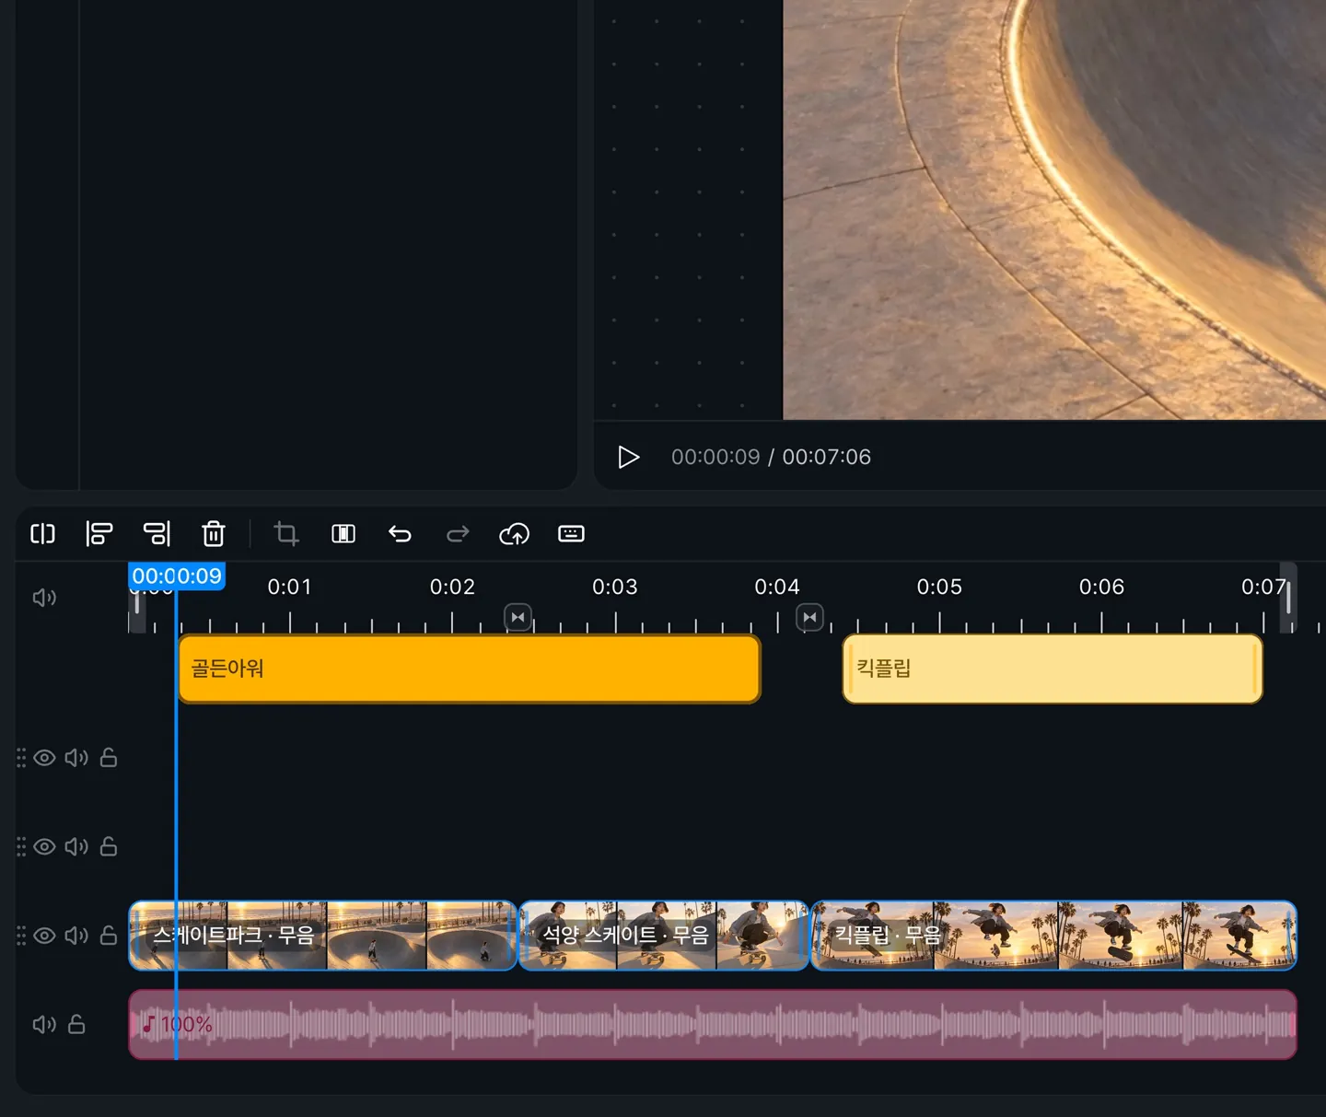Screen dimensions: 1326x1117
Task: Click the skate bowl preview image
Action: tap(1054, 210)
